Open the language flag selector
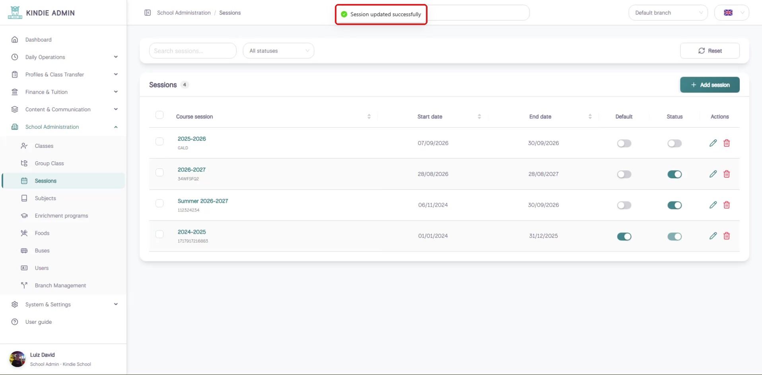This screenshot has width=762, height=375. click(x=731, y=13)
